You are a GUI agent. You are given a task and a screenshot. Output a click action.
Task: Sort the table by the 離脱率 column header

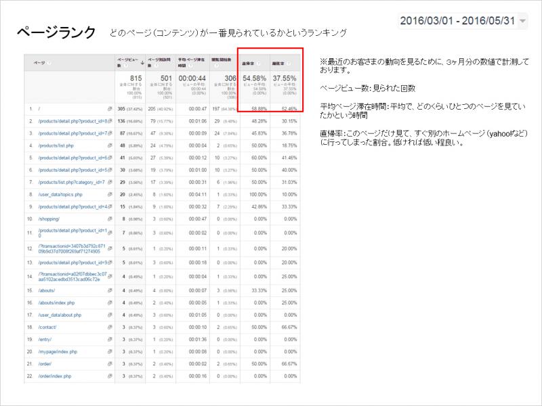pyautogui.click(x=278, y=64)
